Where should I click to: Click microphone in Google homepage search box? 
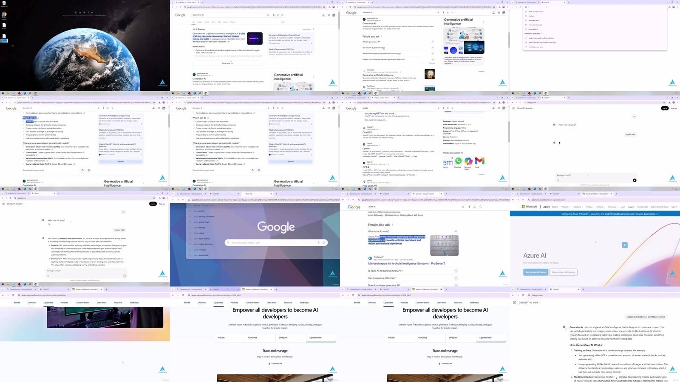pos(319,243)
